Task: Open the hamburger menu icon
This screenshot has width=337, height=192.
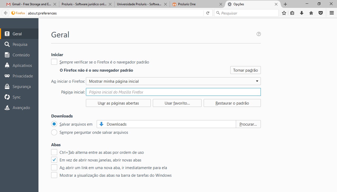Action: point(332,13)
